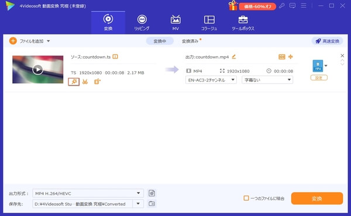Open the feedback chat icon
This screenshot has width=351, height=216.
[x=292, y=6]
